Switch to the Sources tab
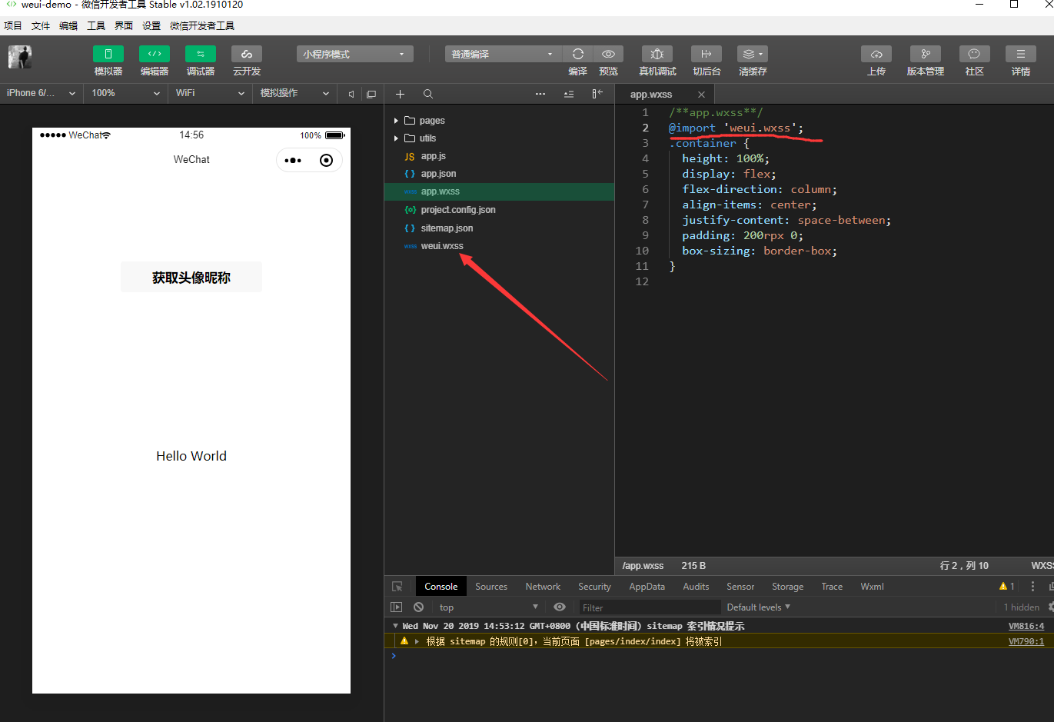The width and height of the screenshot is (1054, 722). coord(491,587)
